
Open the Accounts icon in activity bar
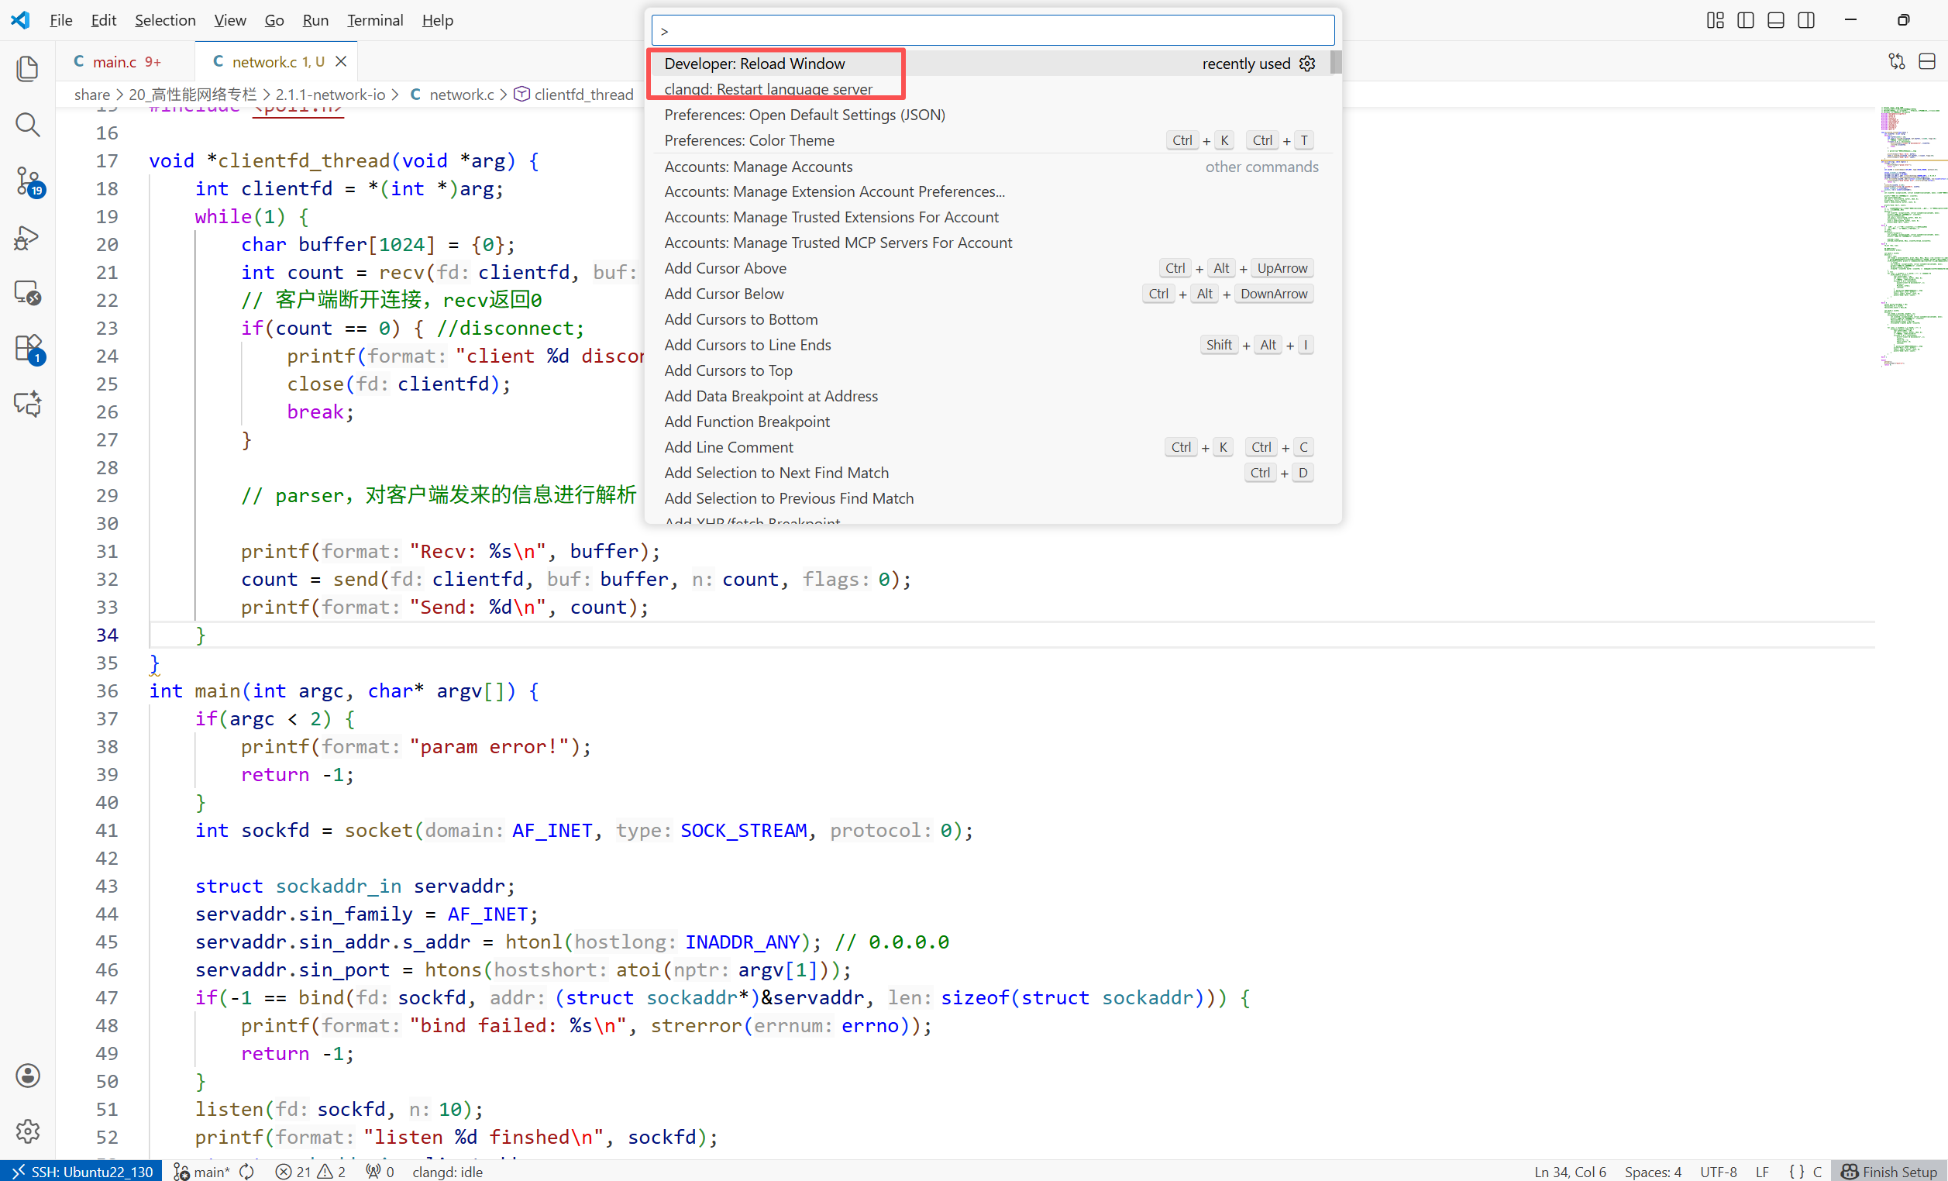(28, 1075)
